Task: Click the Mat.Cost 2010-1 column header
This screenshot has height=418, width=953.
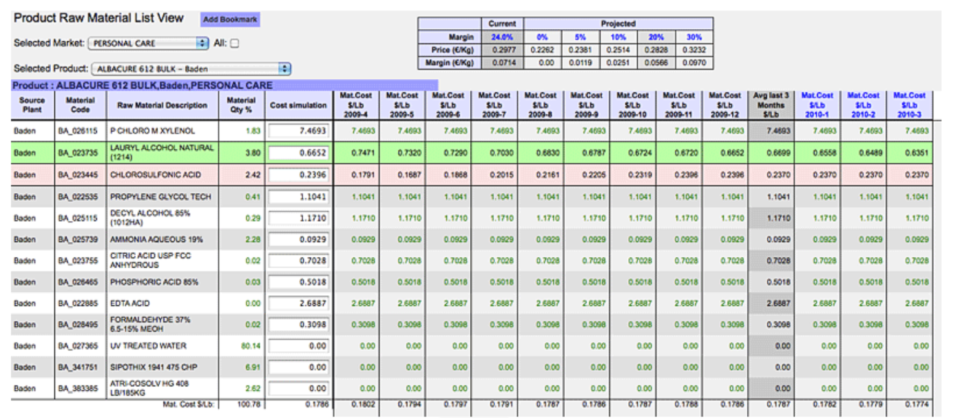Action: pos(817,105)
